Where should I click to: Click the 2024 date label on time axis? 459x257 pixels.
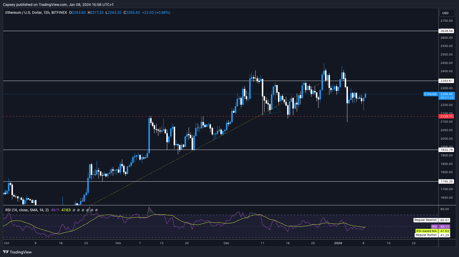[338, 243]
